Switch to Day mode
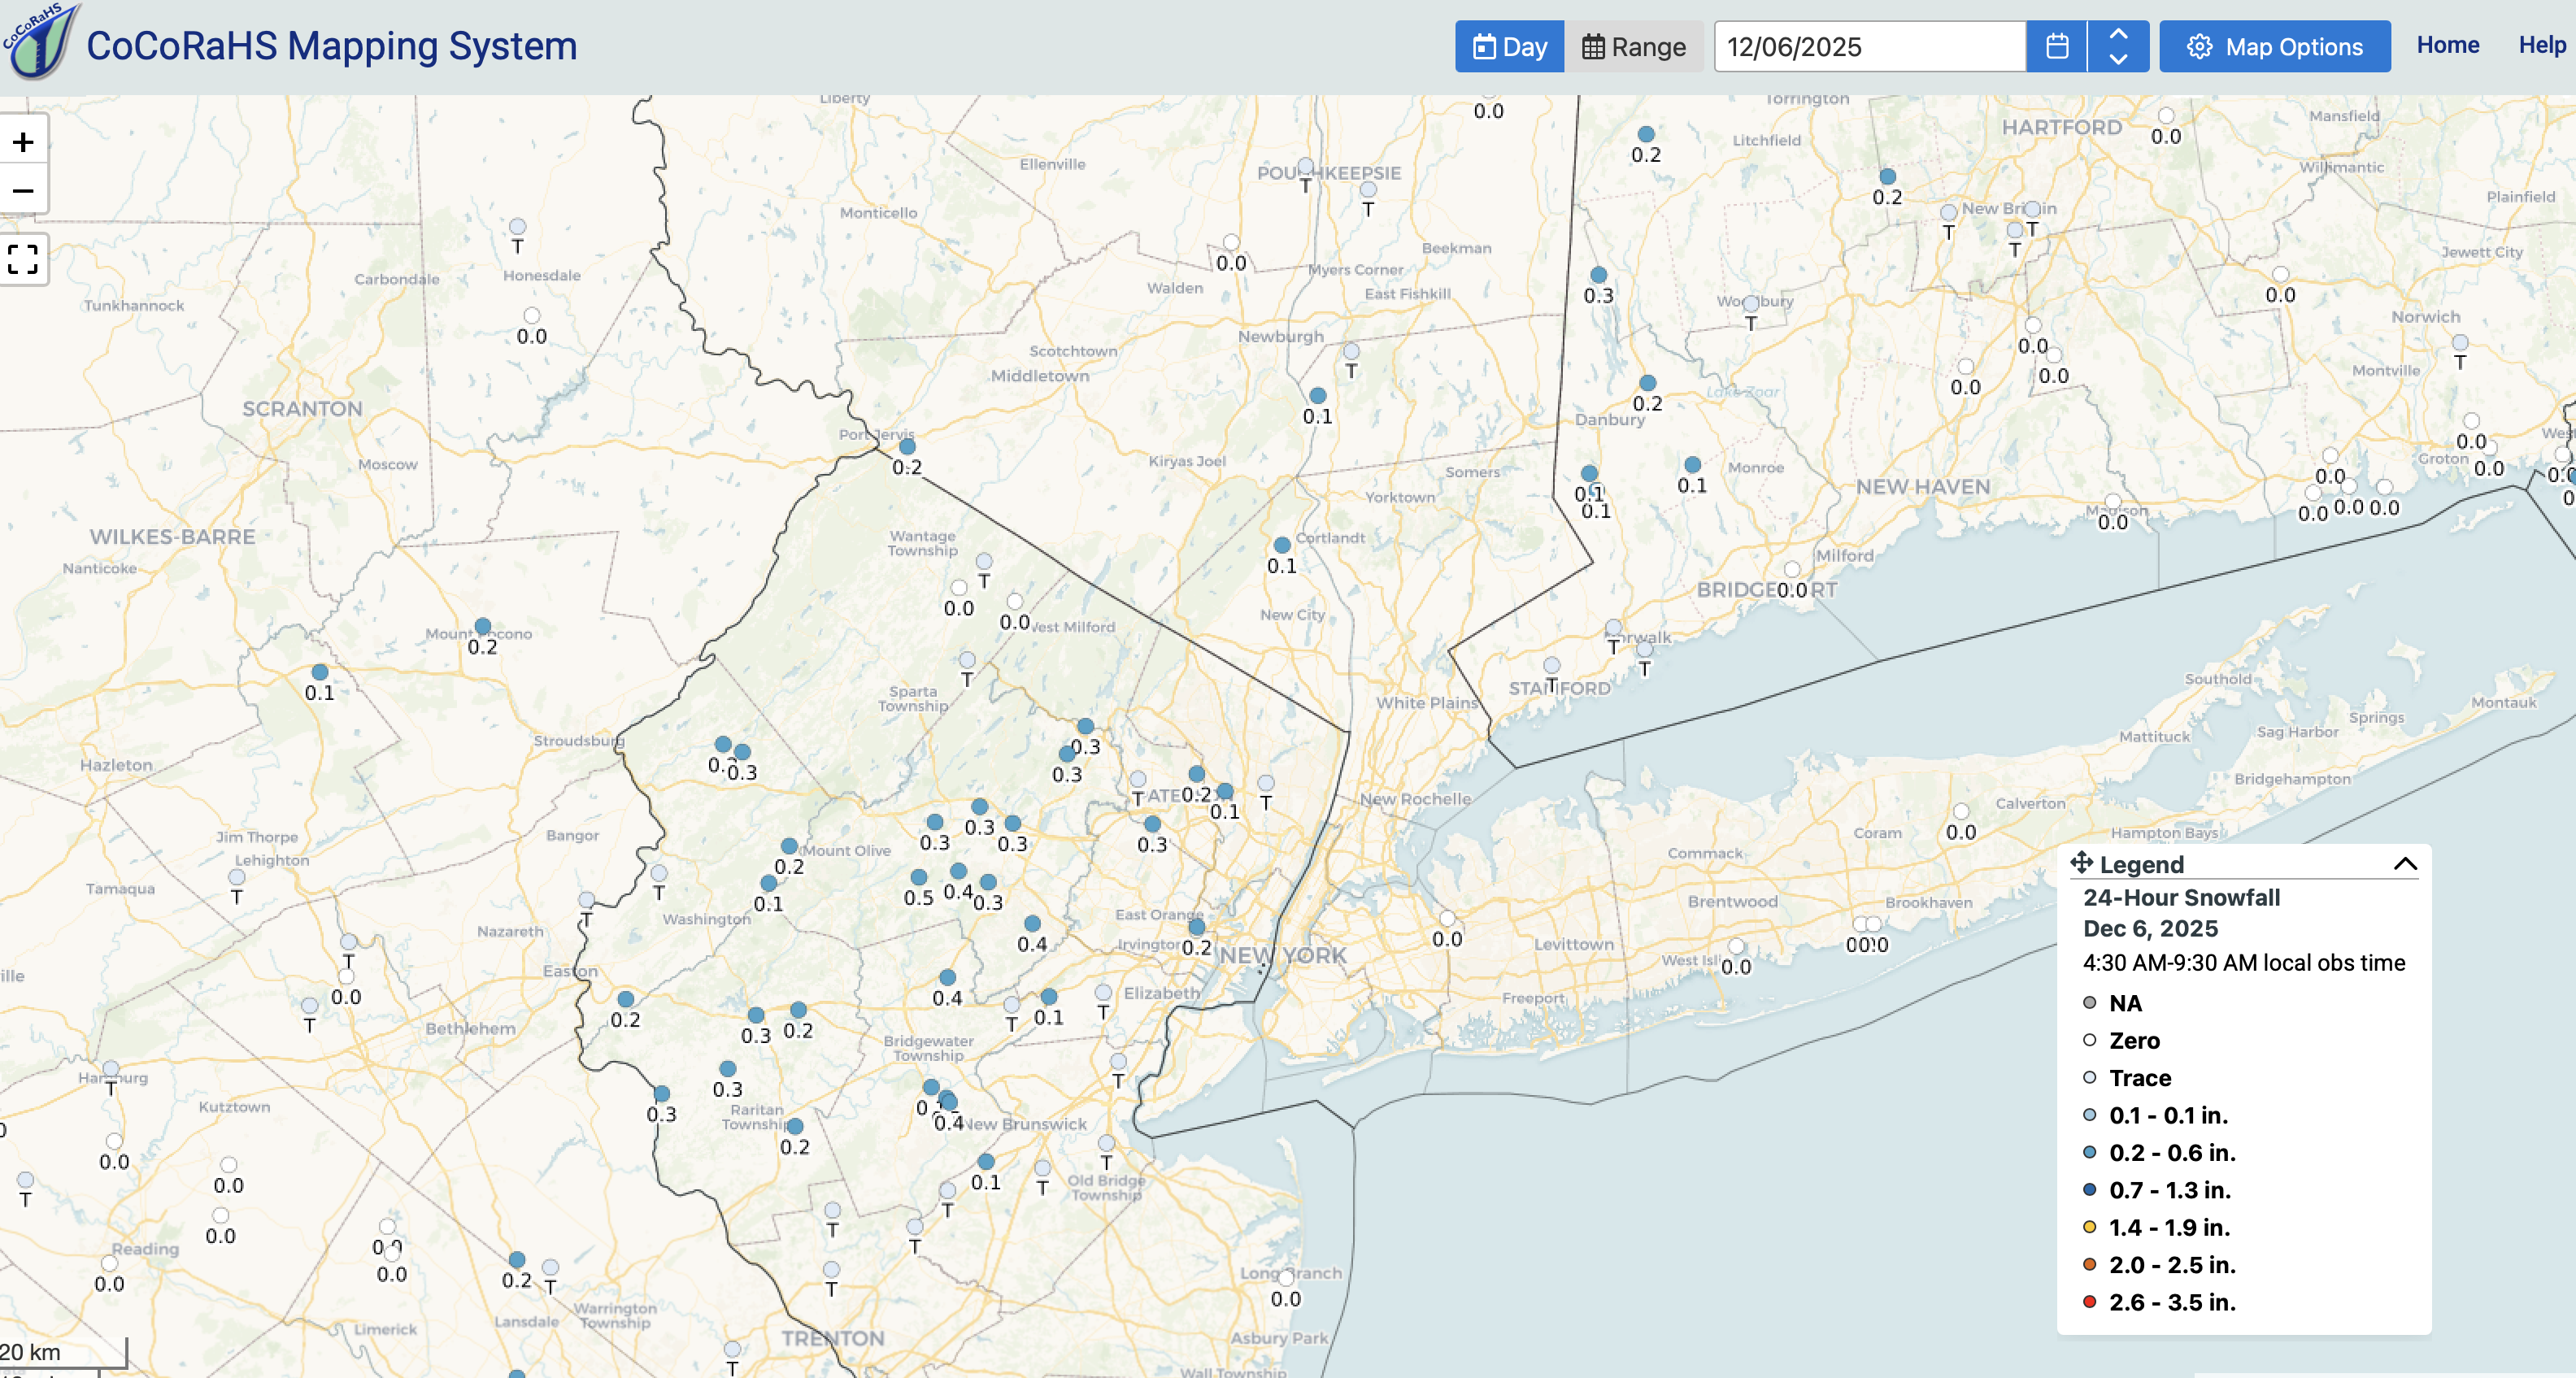 coord(1509,47)
